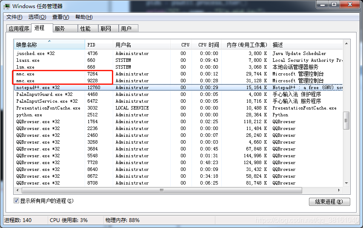Open the 文件(F) menu
The width and height of the screenshot is (363, 228).
14,17
